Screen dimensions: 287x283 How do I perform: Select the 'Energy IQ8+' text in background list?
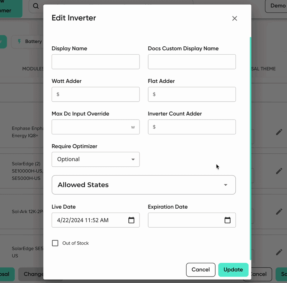point(25,136)
